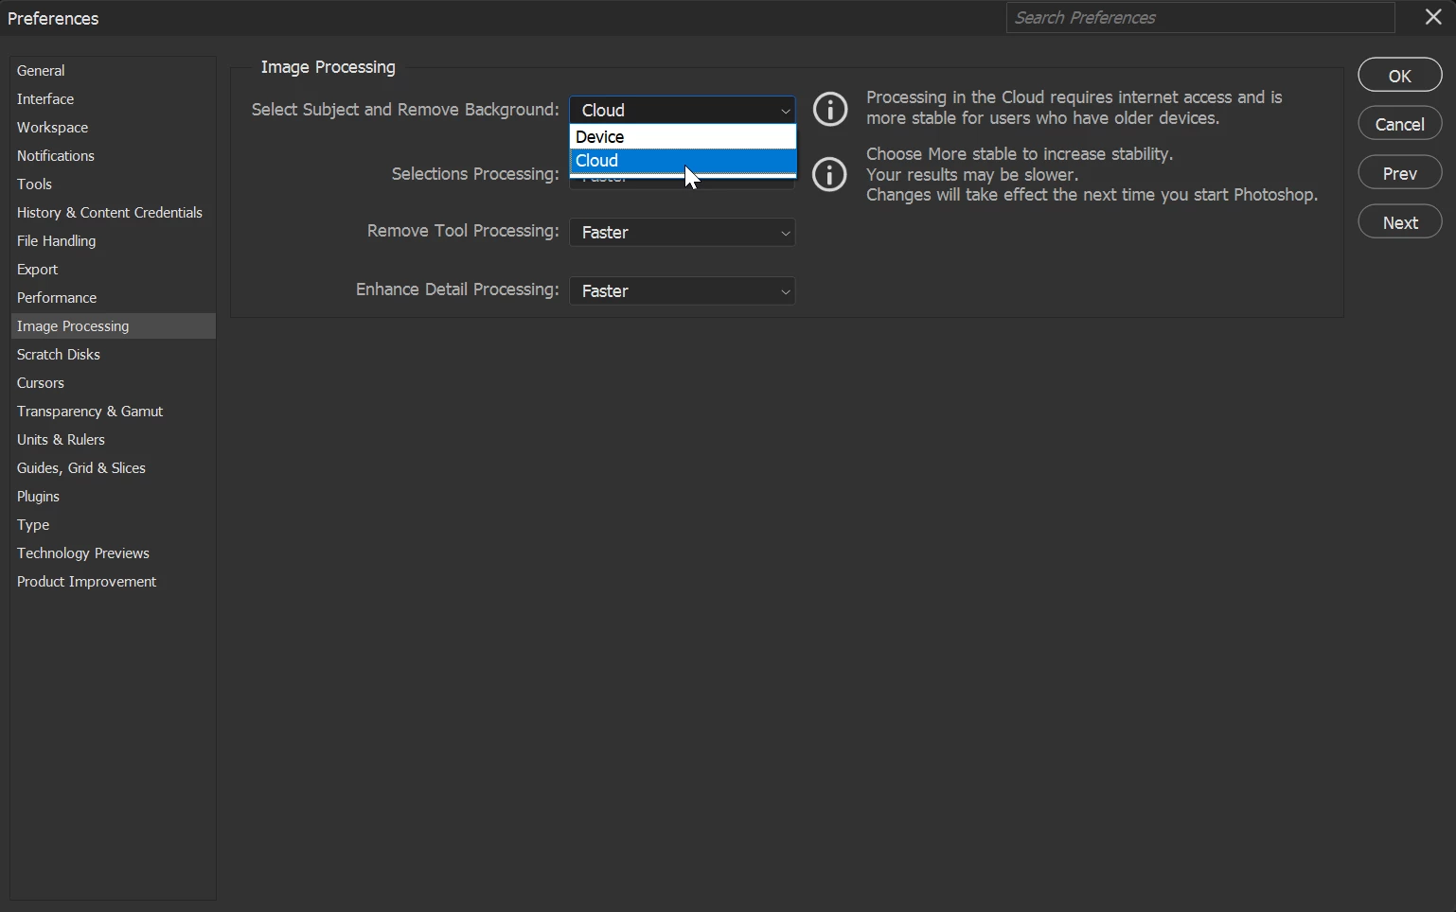Click the info icon beside More stable note
The width and height of the screenshot is (1456, 912).
click(x=830, y=174)
